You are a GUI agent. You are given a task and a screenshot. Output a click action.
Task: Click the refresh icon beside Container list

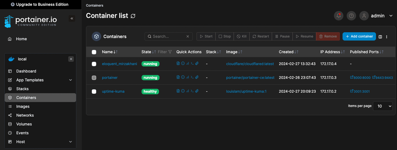pos(133,16)
